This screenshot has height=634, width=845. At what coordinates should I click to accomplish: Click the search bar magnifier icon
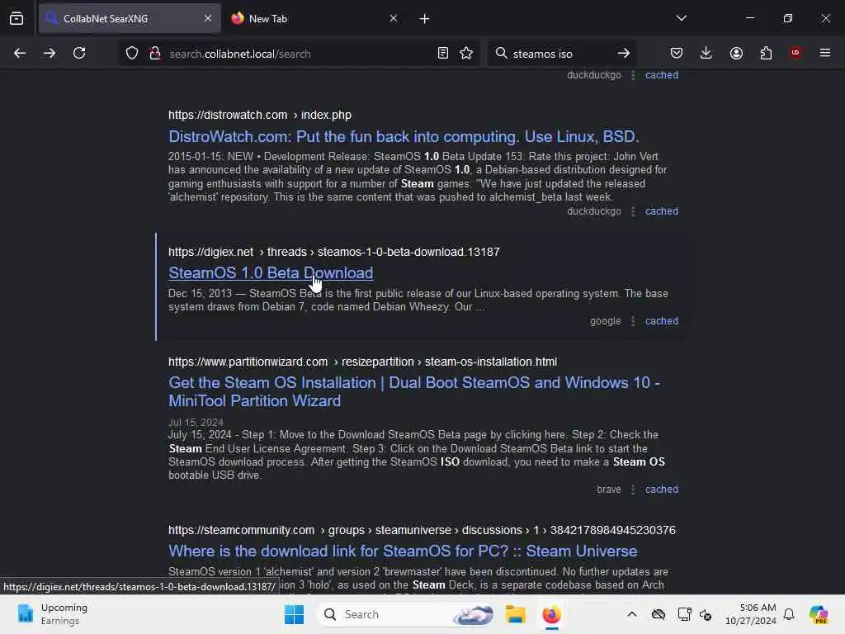pos(501,54)
